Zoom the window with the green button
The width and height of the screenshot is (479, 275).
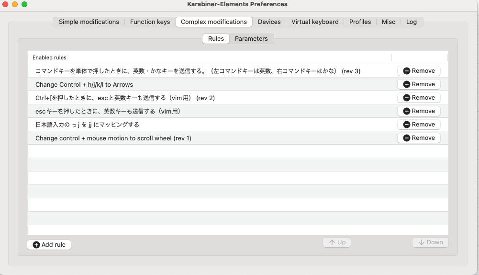click(x=24, y=4)
